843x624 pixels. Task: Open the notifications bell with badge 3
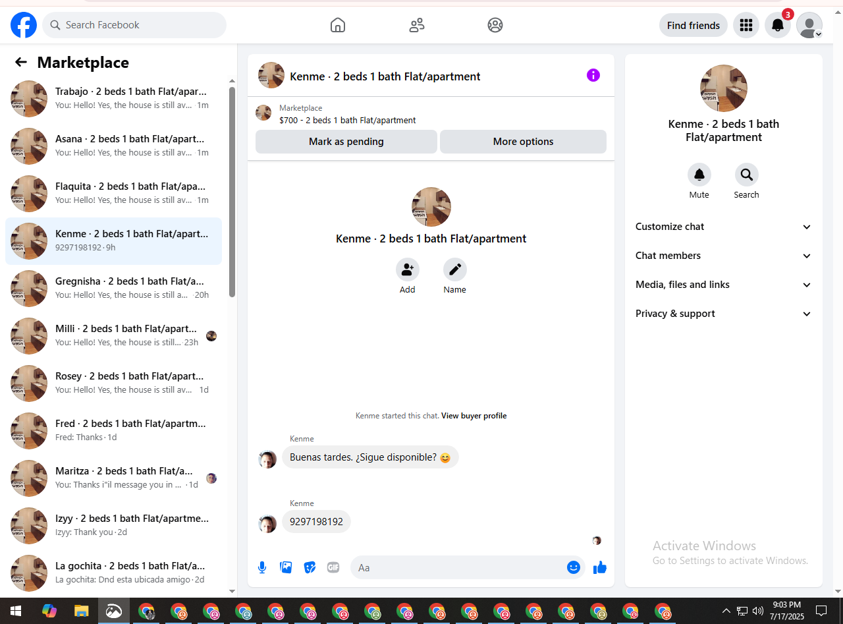tap(778, 25)
